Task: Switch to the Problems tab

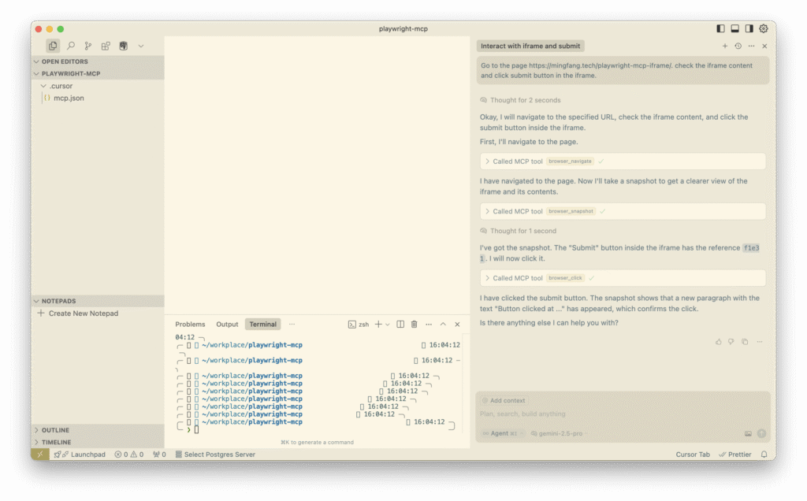Action: point(190,325)
